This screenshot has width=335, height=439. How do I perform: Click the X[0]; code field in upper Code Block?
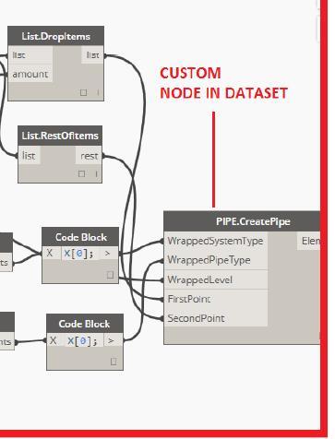[x=80, y=254]
